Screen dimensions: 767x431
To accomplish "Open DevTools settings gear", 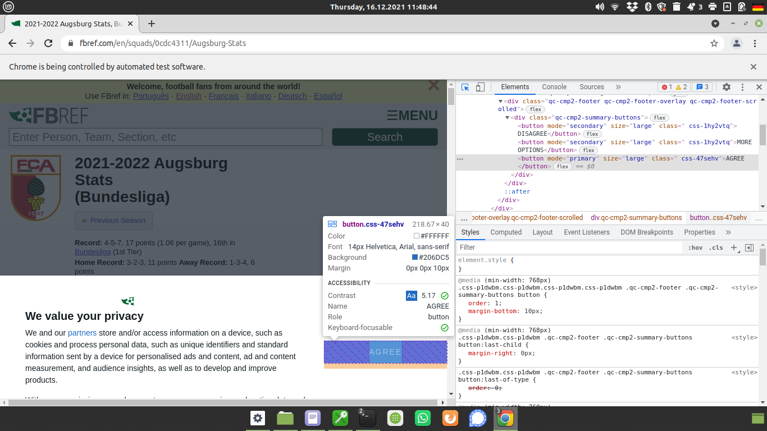I will [x=727, y=87].
